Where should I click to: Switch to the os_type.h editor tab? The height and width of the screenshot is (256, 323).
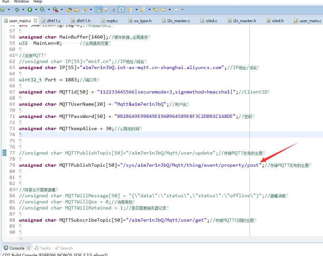[140, 21]
